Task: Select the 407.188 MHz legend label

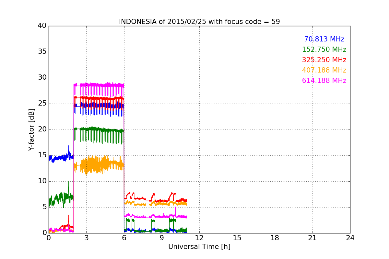Action: (x=324, y=70)
